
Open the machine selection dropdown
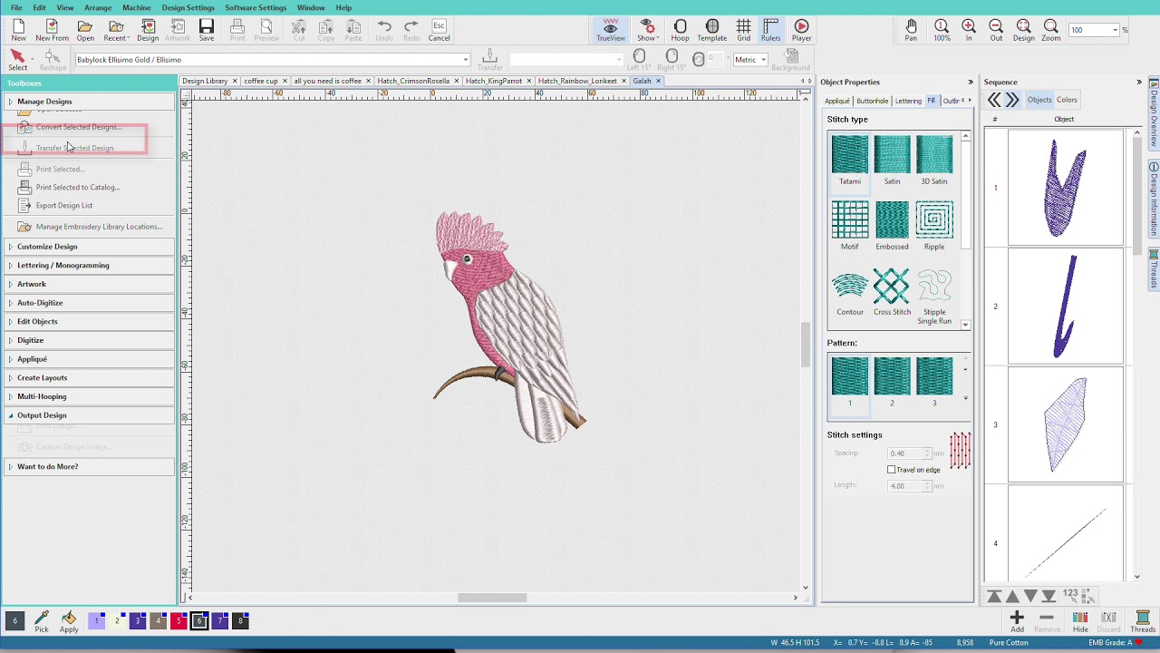(x=466, y=60)
